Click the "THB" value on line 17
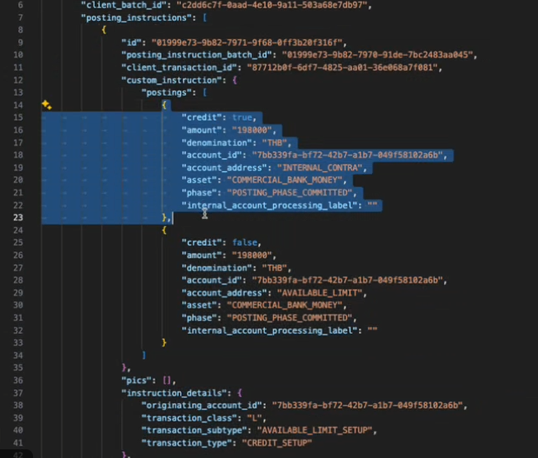The image size is (538, 458). (x=275, y=143)
